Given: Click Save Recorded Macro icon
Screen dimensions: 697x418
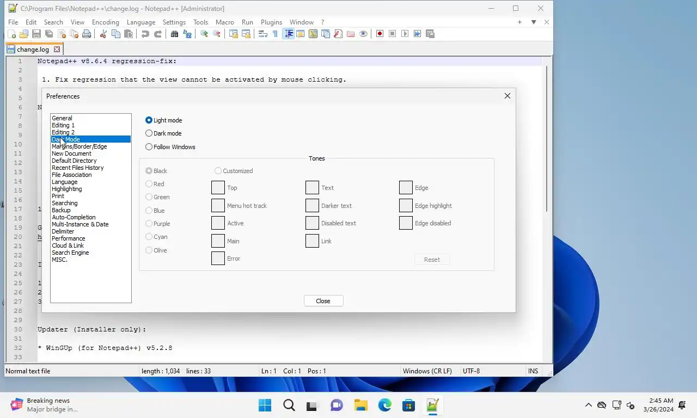Looking at the screenshot, I should 430,34.
